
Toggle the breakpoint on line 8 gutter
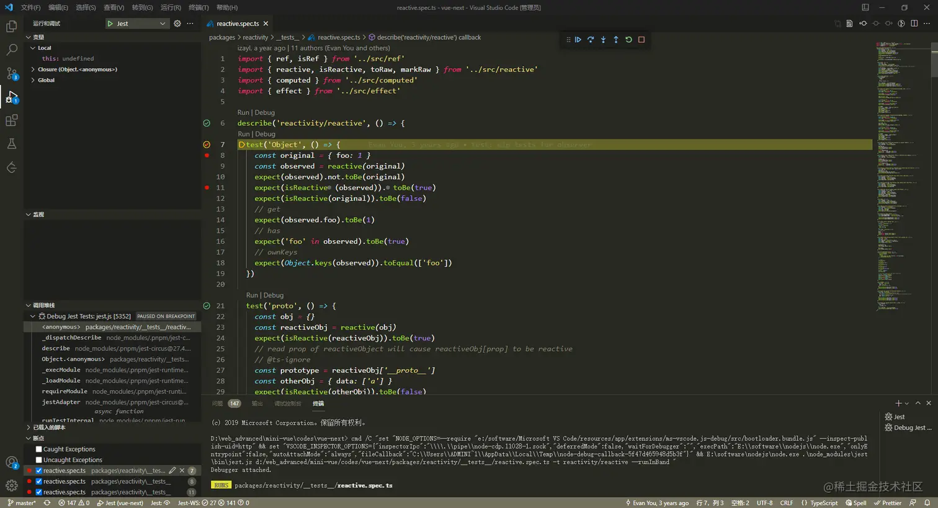coord(207,155)
